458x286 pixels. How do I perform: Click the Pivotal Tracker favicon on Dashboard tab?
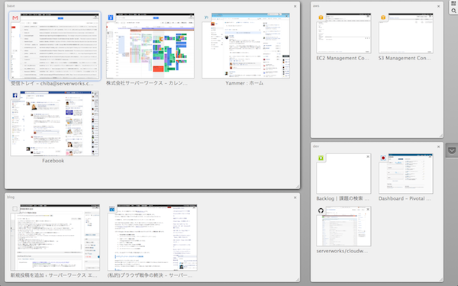(383, 158)
